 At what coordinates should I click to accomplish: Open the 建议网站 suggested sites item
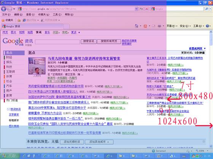[x=30, y=20]
